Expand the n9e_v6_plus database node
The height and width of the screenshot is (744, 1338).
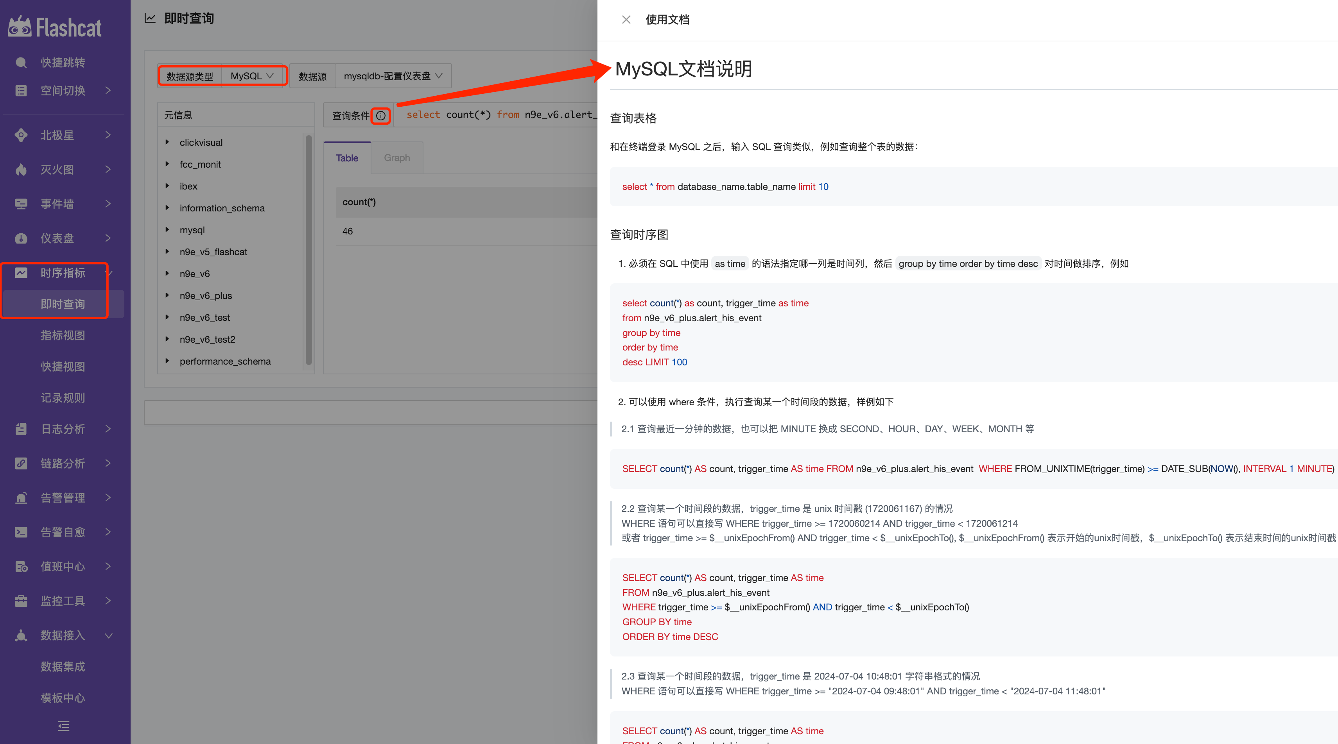(x=167, y=295)
